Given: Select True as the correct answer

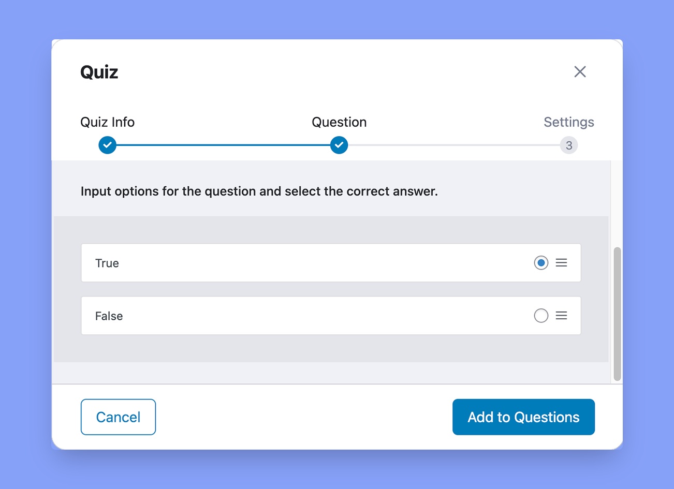Looking at the screenshot, I should coord(540,263).
